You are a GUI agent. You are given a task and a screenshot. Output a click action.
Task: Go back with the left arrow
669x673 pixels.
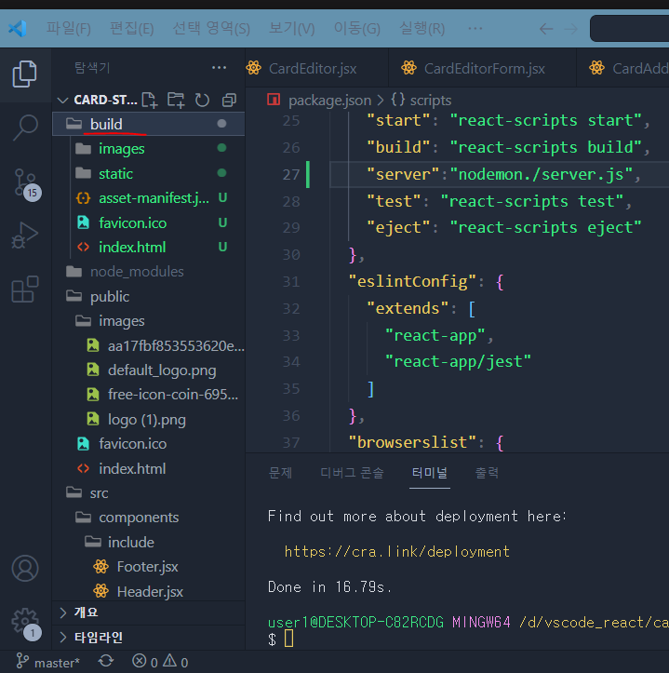click(x=546, y=29)
